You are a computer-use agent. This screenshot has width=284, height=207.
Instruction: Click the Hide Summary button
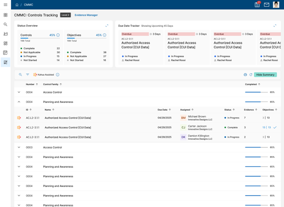click(265, 75)
